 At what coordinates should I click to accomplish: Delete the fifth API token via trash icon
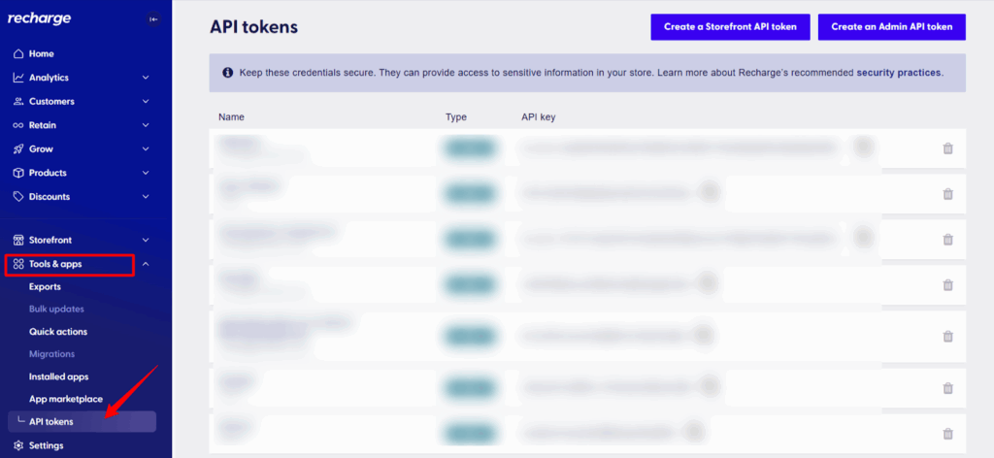coord(947,337)
